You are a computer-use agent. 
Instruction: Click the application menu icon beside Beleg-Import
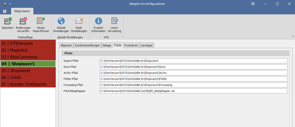5,11
